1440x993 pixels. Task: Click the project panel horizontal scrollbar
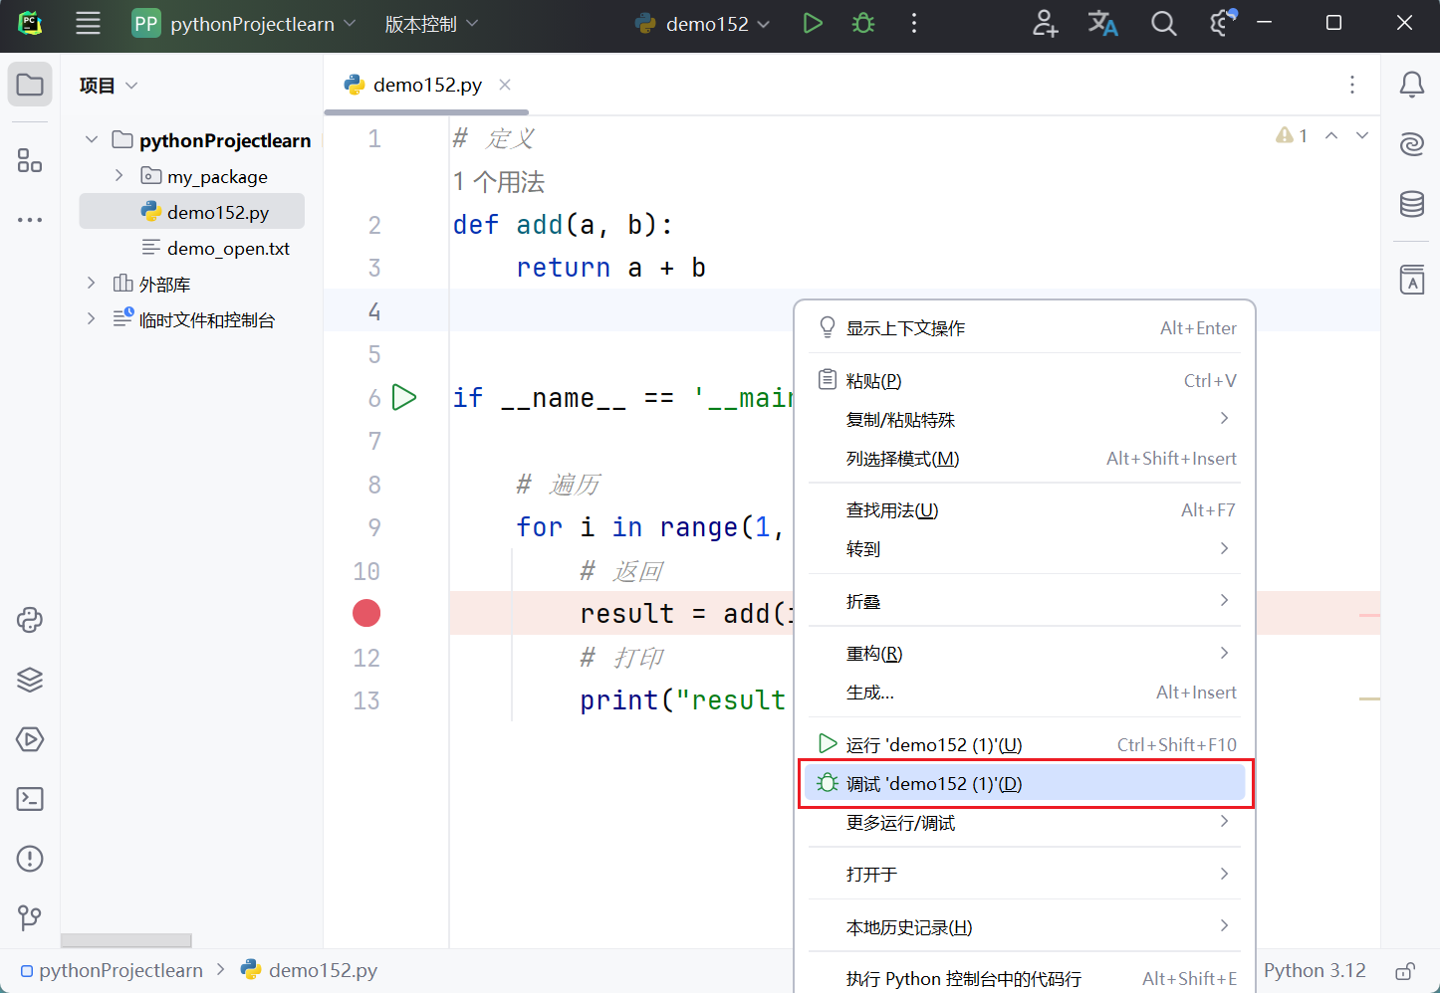click(x=126, y=940)
